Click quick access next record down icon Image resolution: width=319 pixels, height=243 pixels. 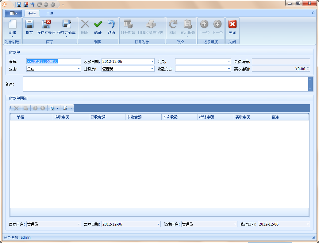coord(53,5)
